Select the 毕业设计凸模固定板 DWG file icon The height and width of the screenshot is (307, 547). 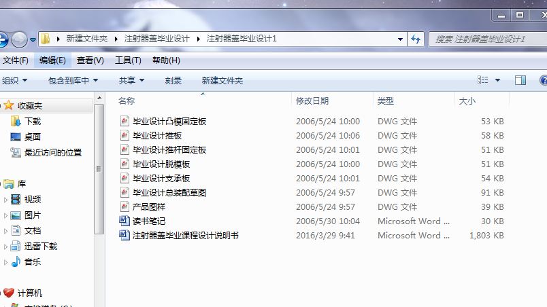click(x=125, y=121)
